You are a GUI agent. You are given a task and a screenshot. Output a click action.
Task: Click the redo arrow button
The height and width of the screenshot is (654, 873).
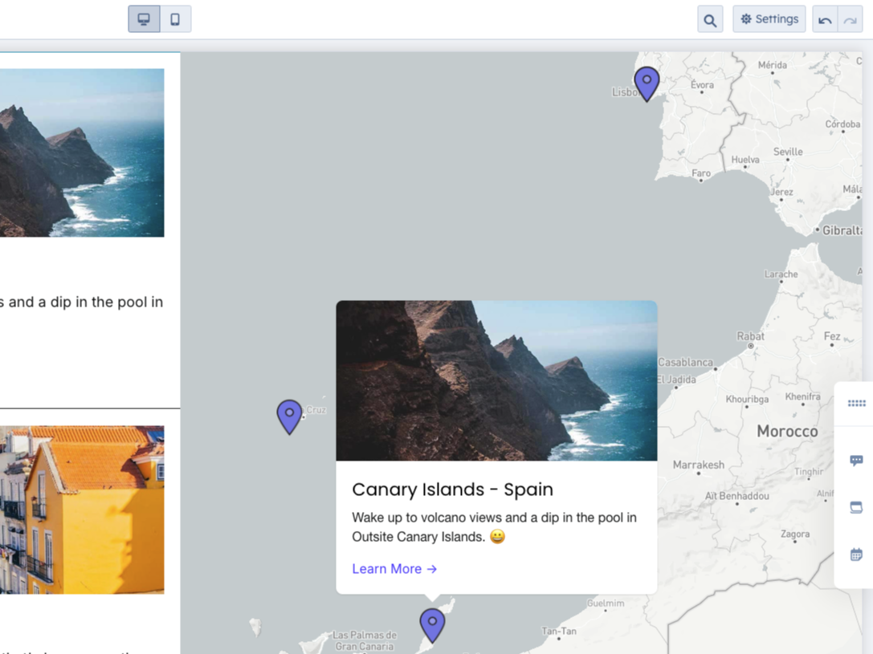(x=850, y=20)
